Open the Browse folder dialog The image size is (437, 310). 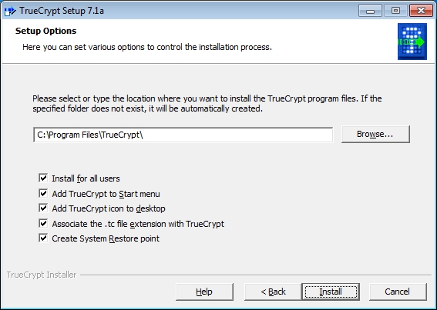(375, 134)
